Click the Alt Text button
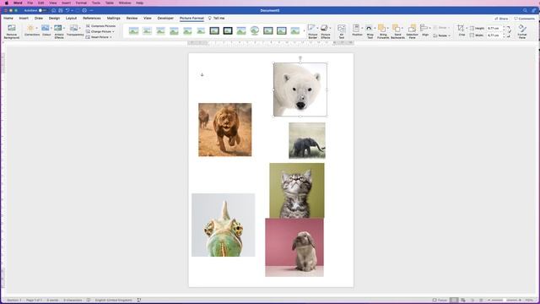540x304 pixels. (x=341, y=31)
